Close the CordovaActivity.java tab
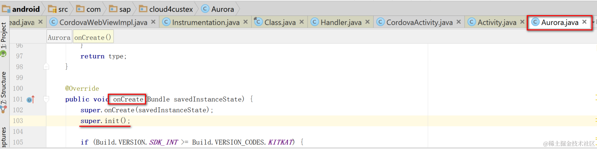 459,22
